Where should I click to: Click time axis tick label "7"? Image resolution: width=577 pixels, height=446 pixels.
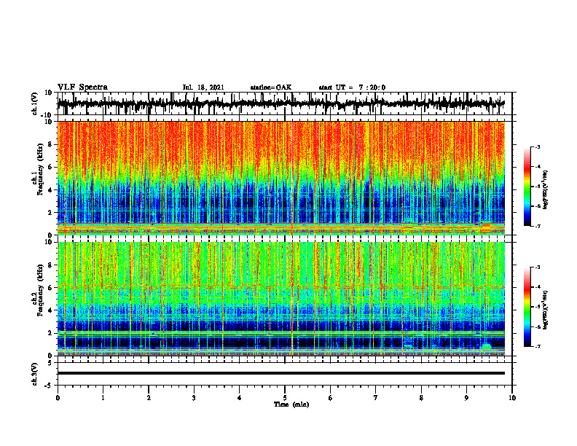(x=376, y=398)
